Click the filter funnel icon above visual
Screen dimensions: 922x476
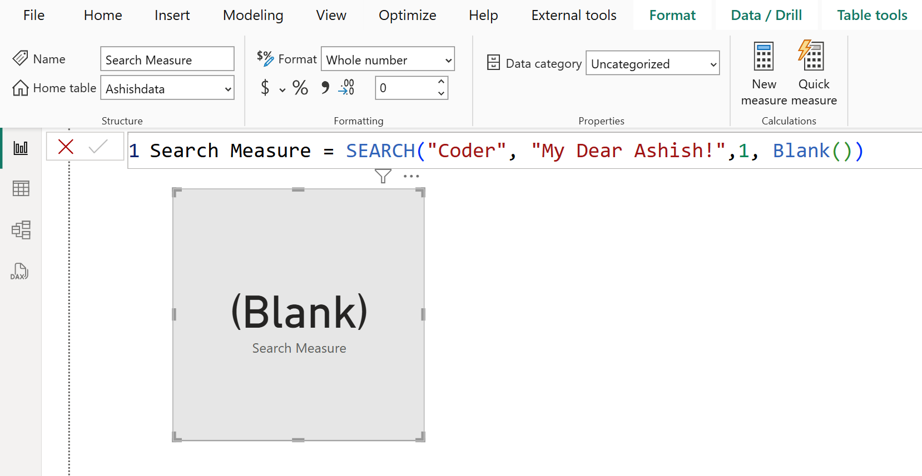coord(383,176)
